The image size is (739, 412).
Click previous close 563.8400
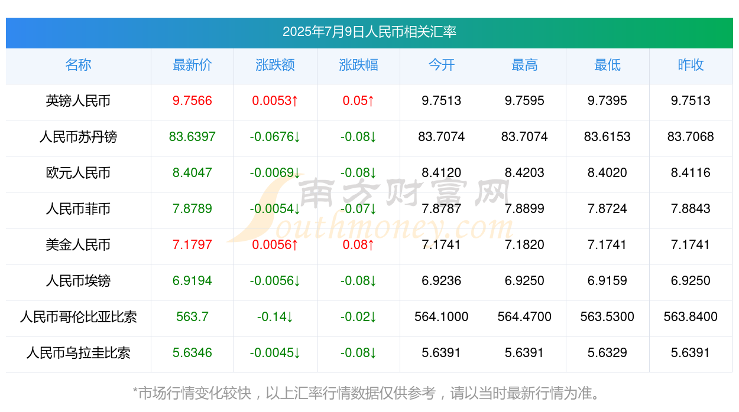pos(691,317)
